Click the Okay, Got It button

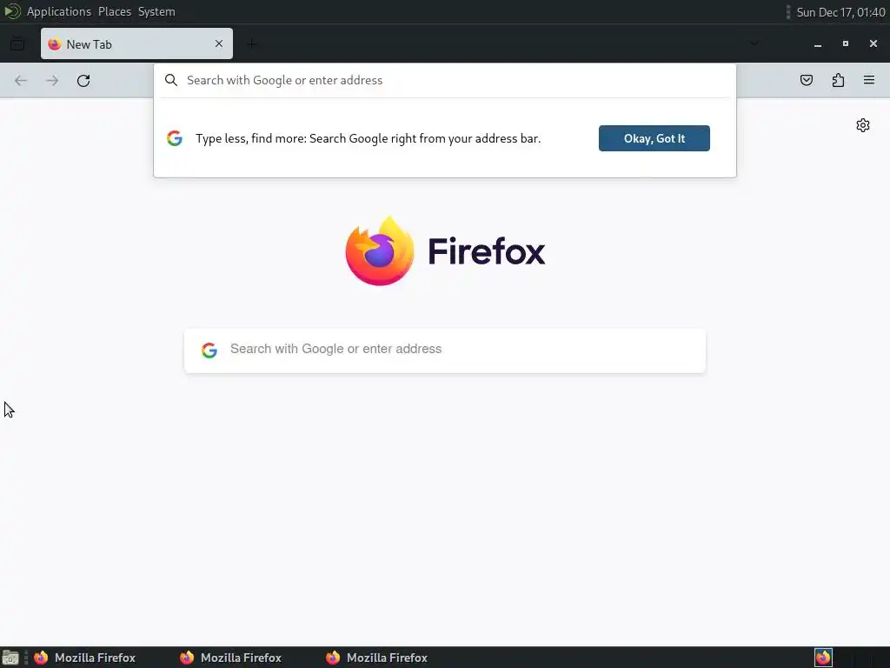654,138
